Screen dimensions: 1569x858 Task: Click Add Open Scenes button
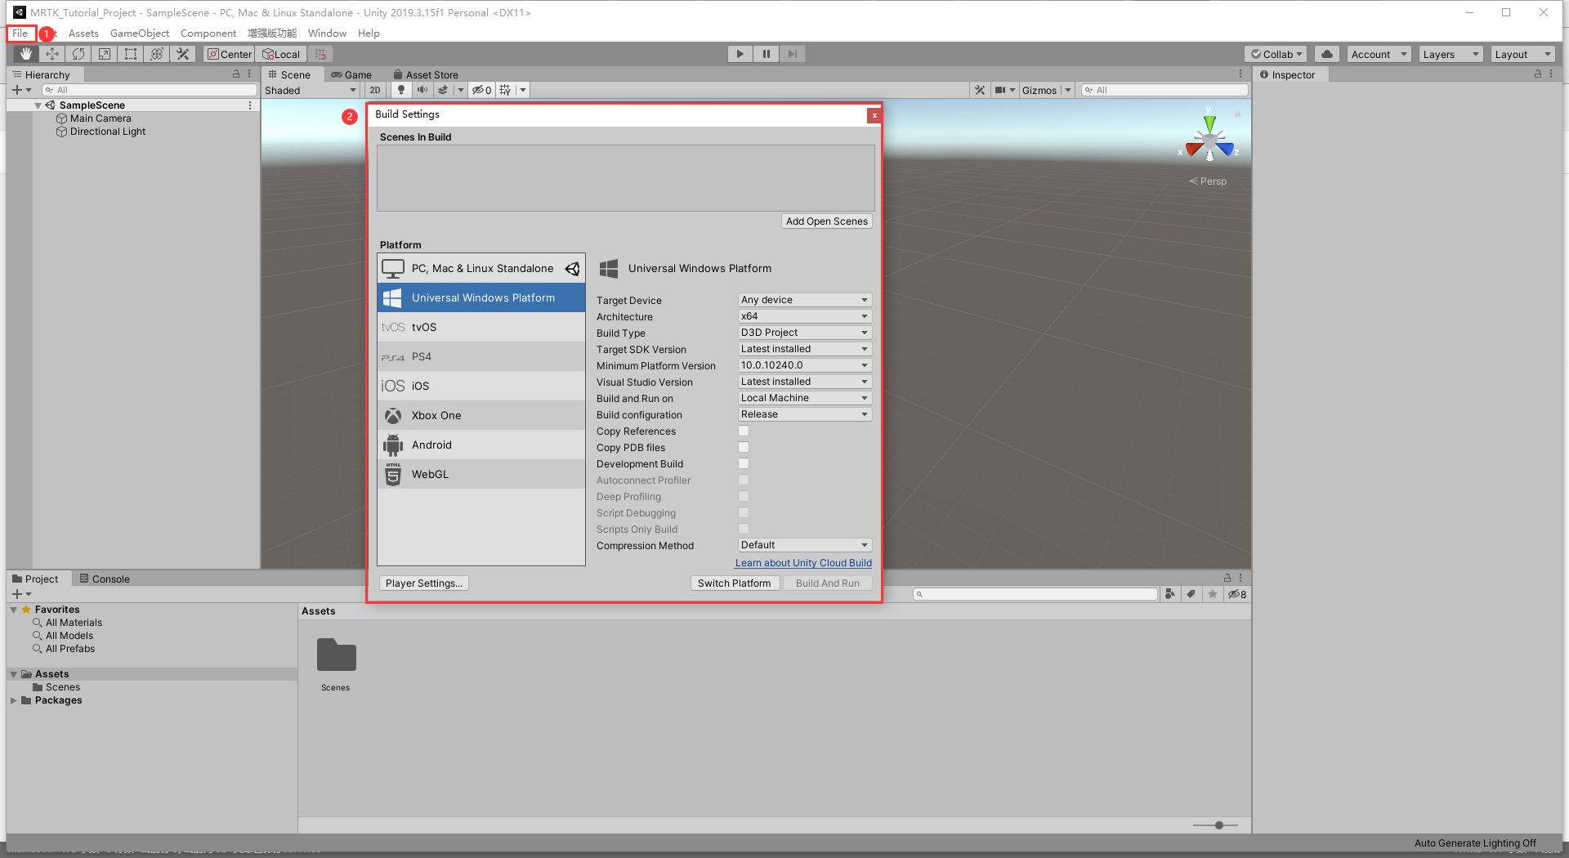point(827,221)
